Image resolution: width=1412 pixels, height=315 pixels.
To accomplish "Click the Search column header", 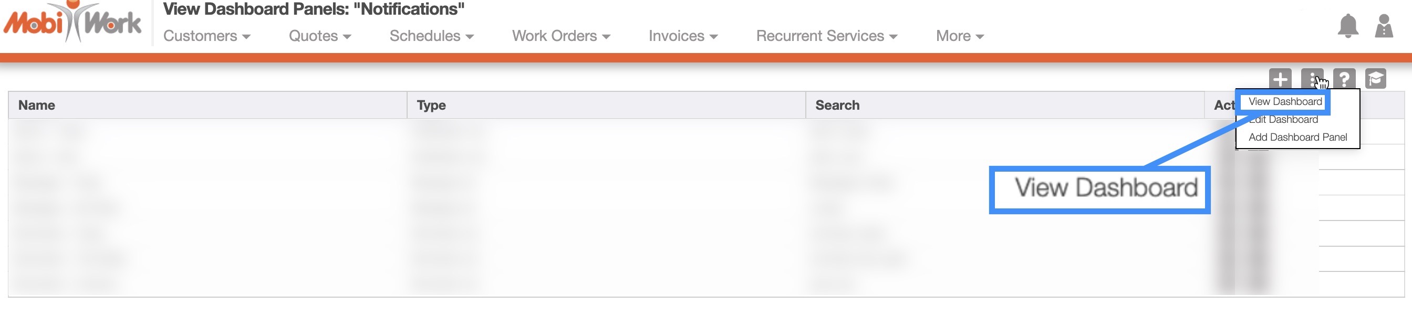I will [837, 105].
